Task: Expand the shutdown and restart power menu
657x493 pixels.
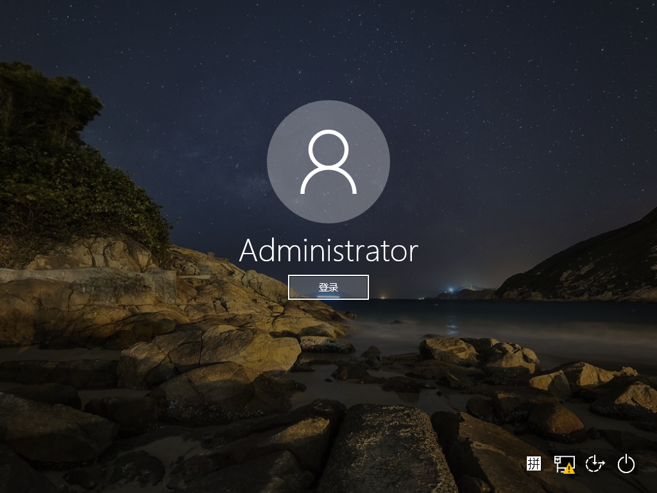Action: pyautogui.click(x=626, y=464)
